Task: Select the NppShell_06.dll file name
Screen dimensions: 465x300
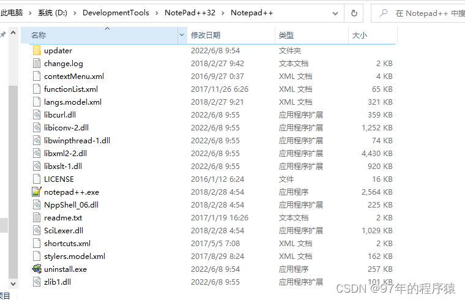Action: click(71, 204)
